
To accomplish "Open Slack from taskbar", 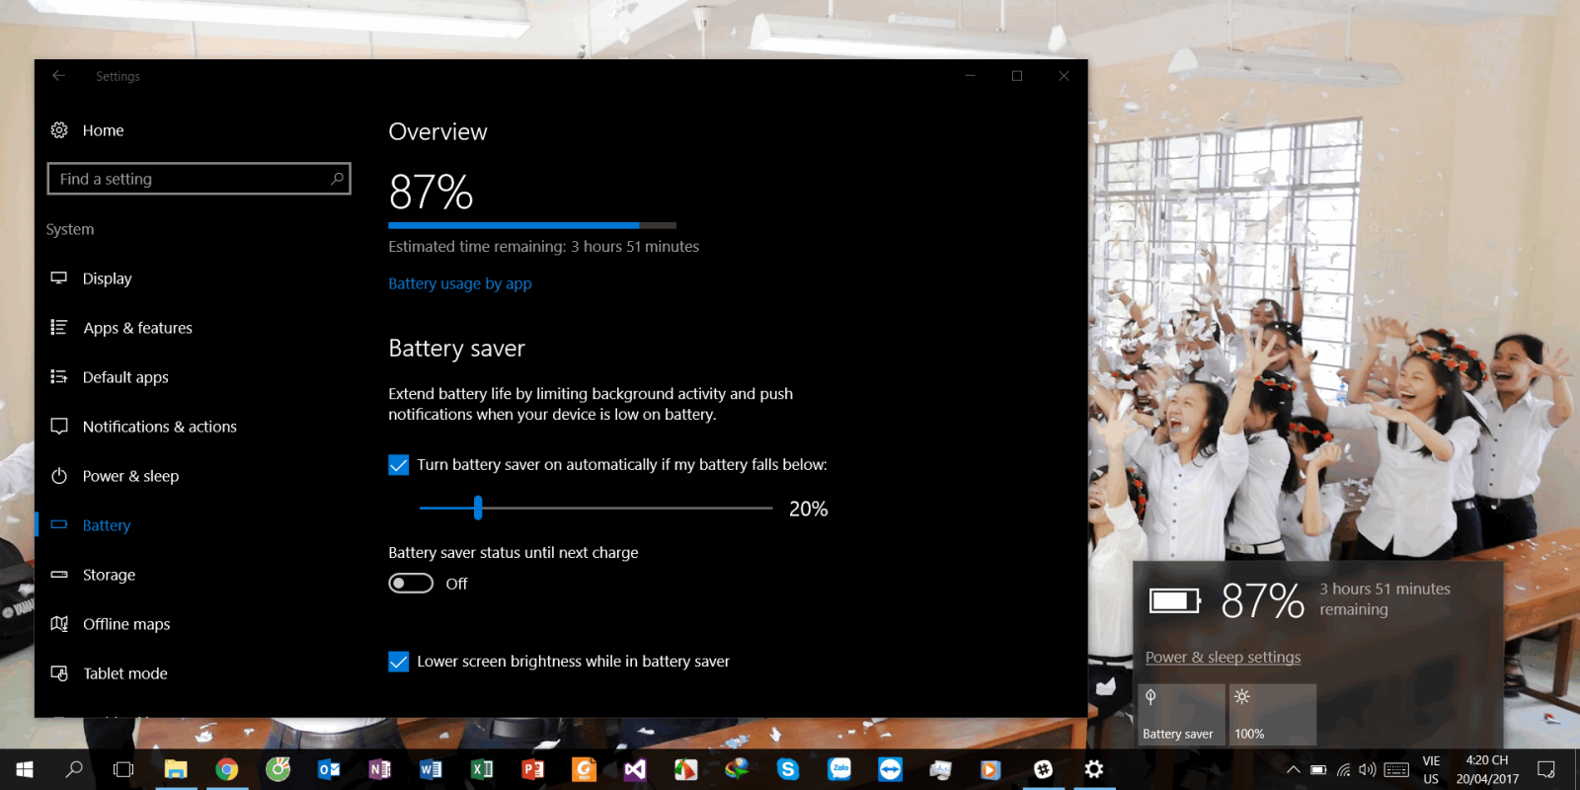I will [1043, 769].
